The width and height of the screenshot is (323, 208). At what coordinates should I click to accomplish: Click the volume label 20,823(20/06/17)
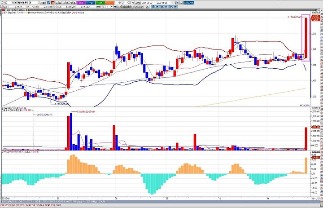tap(45, 114)
